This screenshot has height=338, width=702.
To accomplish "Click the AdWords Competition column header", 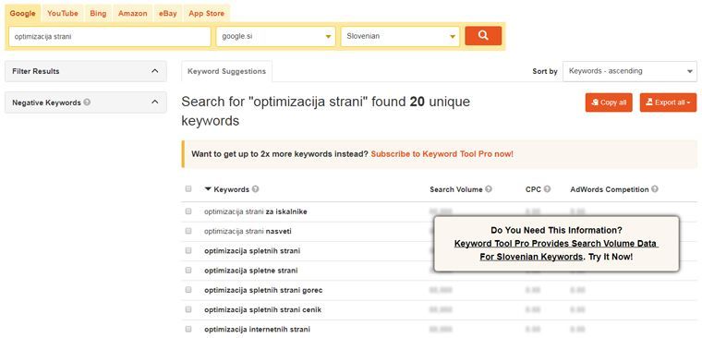I will tap(610, 189).
